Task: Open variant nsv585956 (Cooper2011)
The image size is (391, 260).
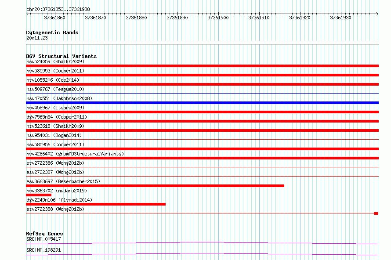Action: pos(55,144)
